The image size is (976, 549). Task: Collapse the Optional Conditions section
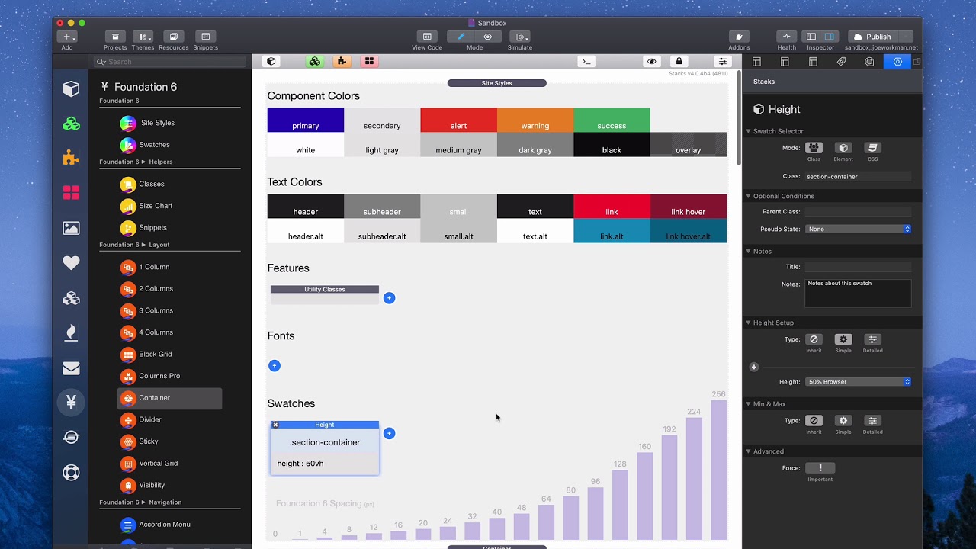(748, 196)
